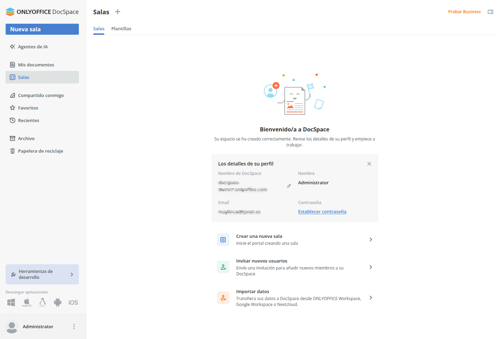Click the Invitar nuevos usuarios icon
The height and width of the screenshot is (339, 502).
pyautogui.click(x=223, y=267)
